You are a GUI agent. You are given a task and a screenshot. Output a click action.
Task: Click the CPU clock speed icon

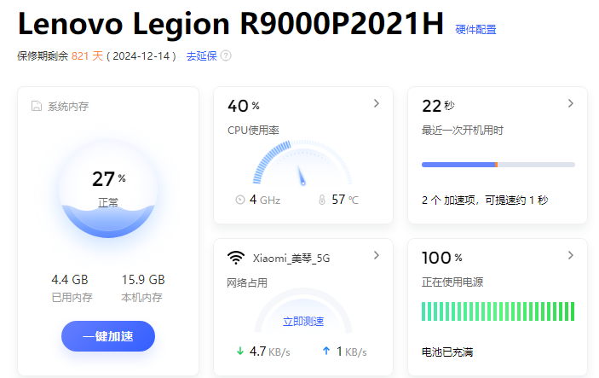coord(239,200)
